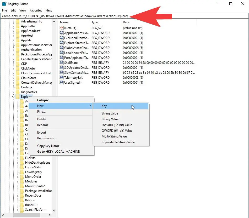Image resolution: width=249 pixels, height=218 pixels.
Task: Collapse the Explorer key tree node
Action: 13,97
